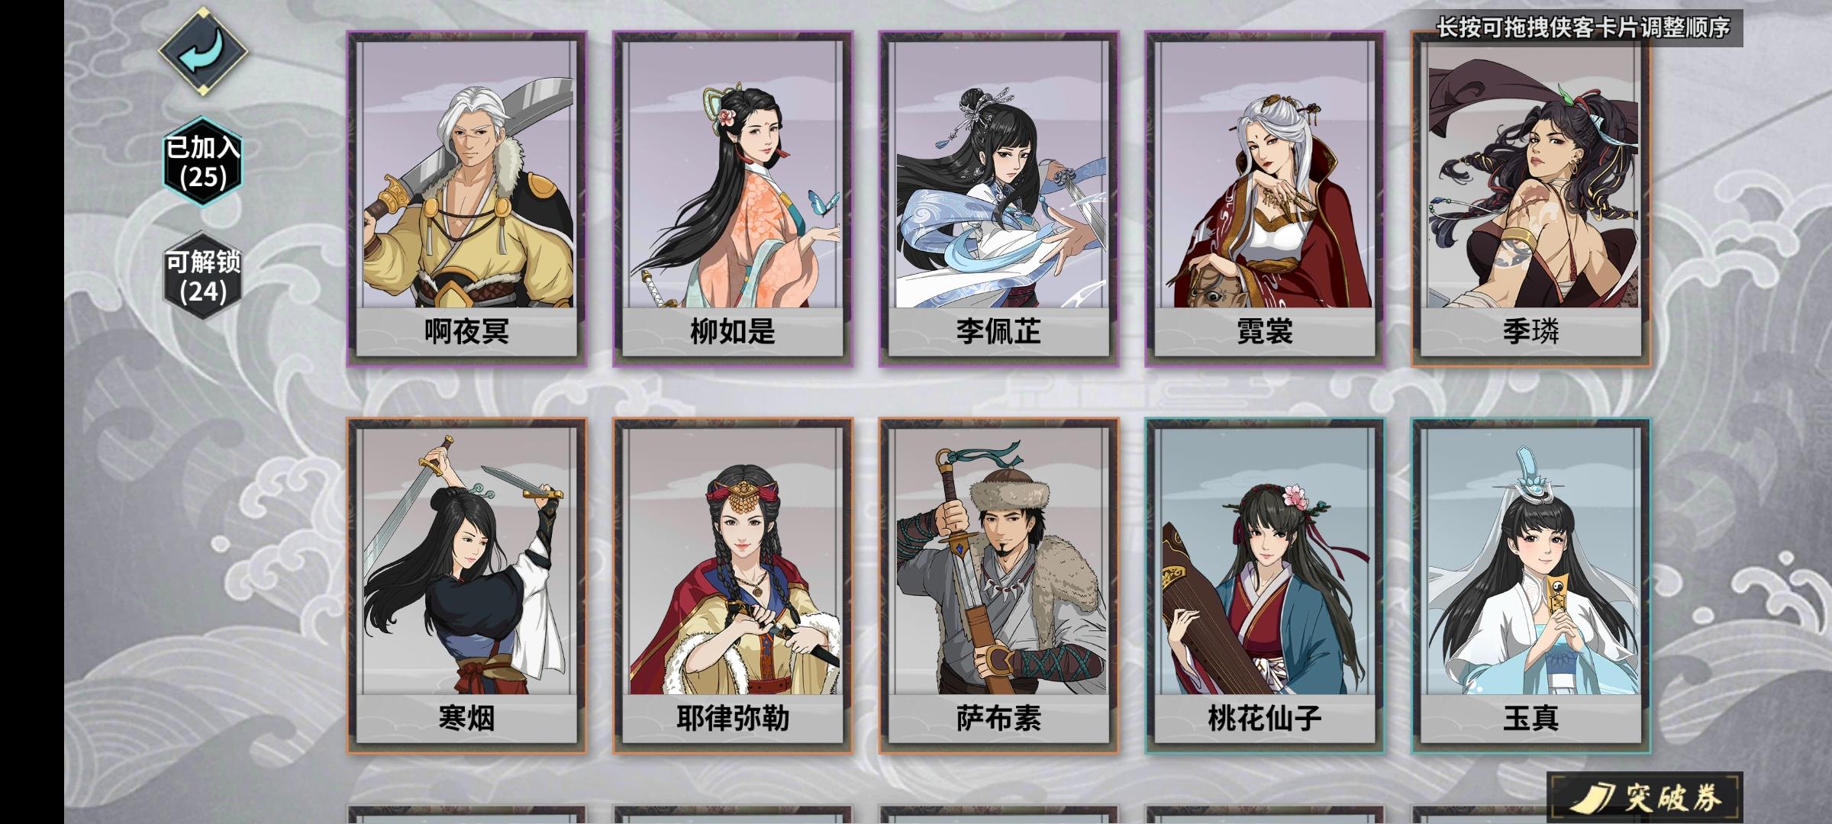
Task: Tap the 长按可拖拽侠客卡片调整顺序 hint text
Action: pyautogui.click(x=1583, y=27)
